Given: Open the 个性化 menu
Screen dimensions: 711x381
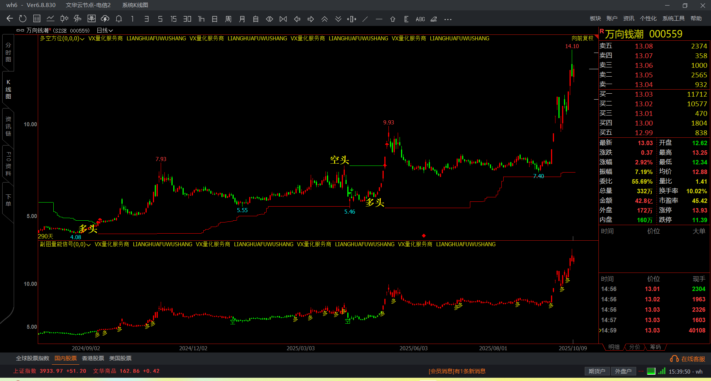Looking at the screenshot, I should [x=648, y=19].
